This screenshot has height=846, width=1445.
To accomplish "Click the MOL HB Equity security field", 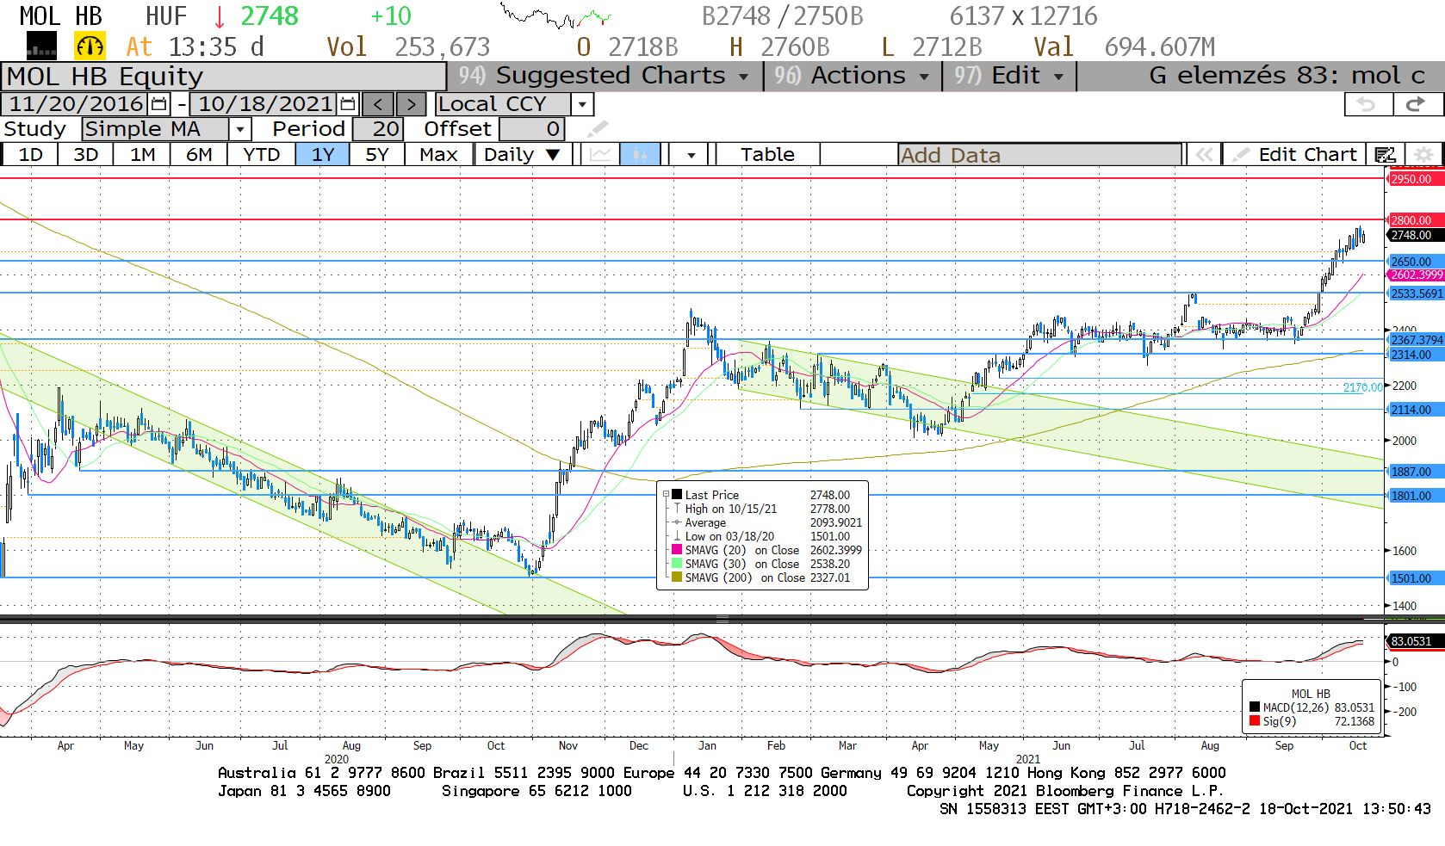I will (x=223, y=77).
